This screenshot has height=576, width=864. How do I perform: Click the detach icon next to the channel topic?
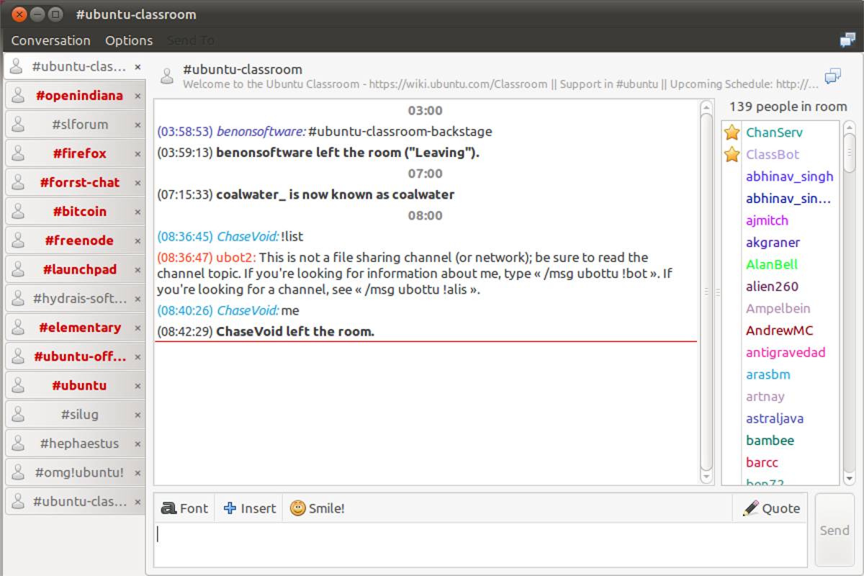[832, 75]
